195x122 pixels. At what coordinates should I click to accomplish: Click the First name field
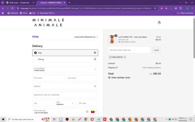point(48,78)
